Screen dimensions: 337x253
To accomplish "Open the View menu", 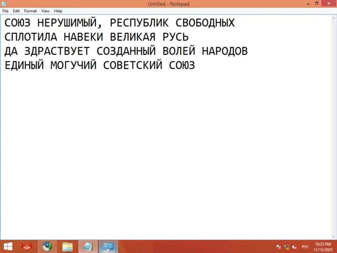I will [45, 11].
